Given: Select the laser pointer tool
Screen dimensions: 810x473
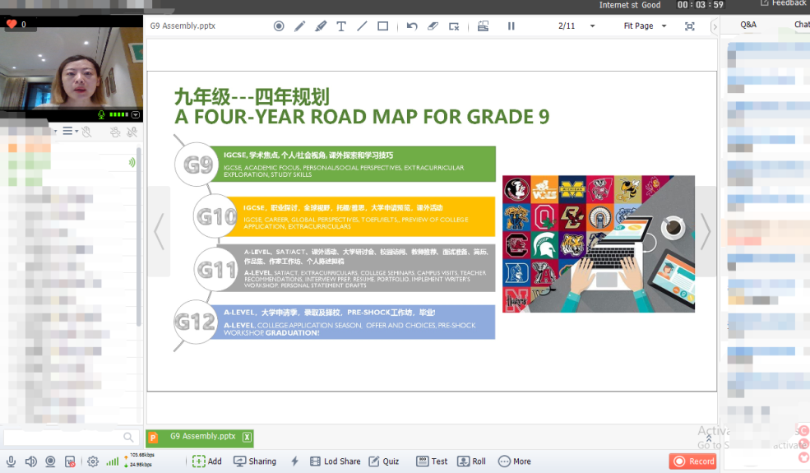Looking at the screenshot, I should click(279, 26).
